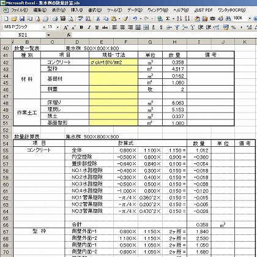
Task: Open the font name dropdown
Action: pos(44,27)
